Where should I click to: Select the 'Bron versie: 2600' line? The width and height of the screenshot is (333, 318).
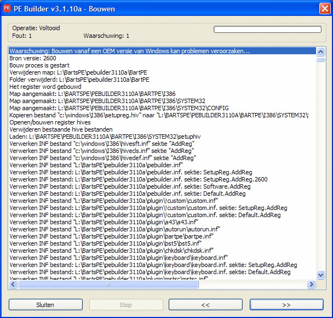pos(163,58)
